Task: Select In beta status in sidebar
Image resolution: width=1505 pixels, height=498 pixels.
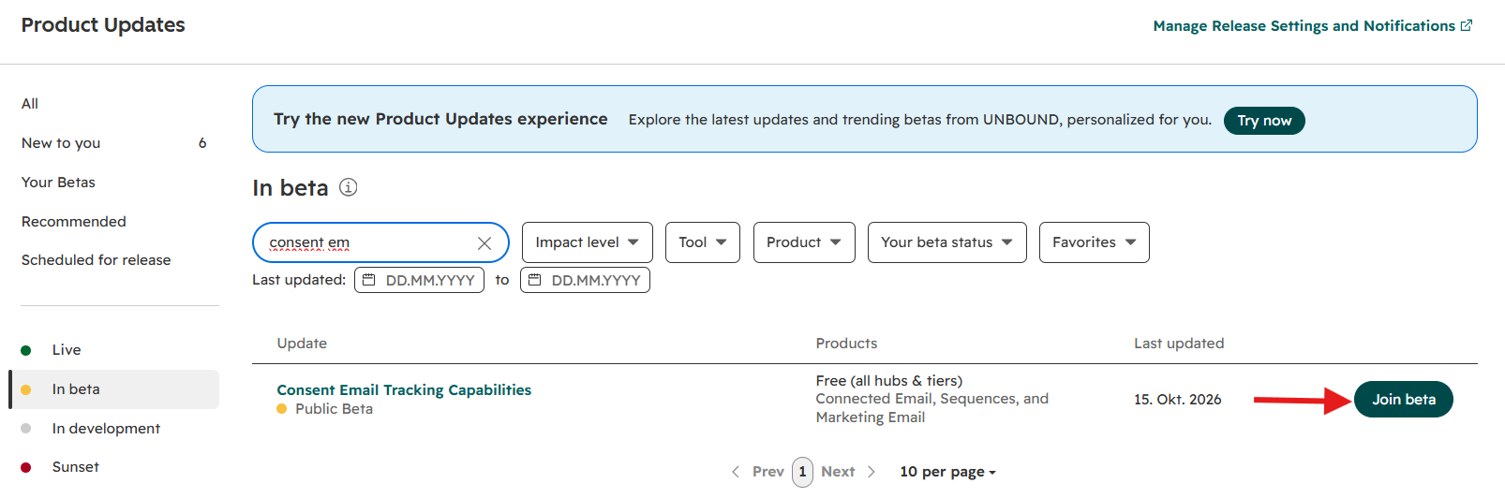Action: point(114,389)
